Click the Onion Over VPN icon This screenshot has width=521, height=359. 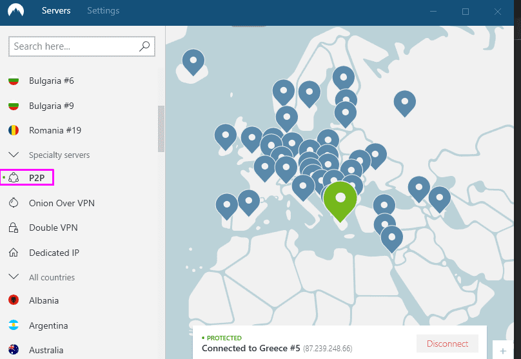[x=14, y=202]
